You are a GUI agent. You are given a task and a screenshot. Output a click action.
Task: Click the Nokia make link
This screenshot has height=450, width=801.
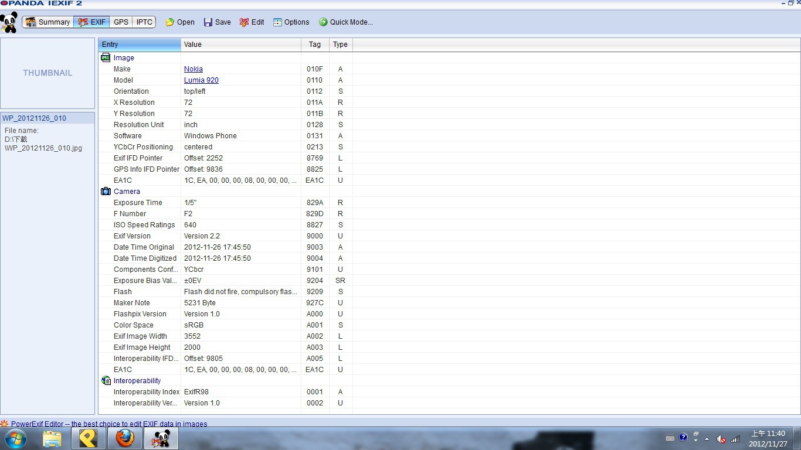[x=193, y=69]
